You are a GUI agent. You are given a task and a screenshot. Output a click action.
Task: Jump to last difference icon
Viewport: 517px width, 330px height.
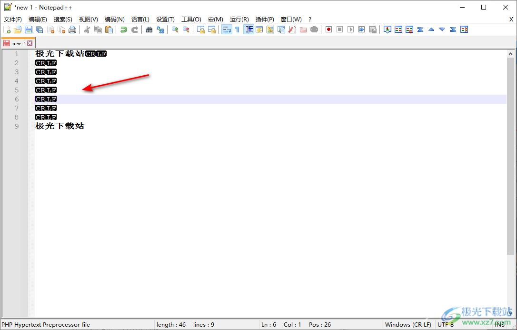click(453, 30)
